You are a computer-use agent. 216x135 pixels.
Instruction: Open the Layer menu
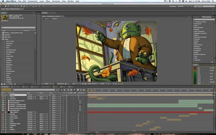coord(42,1)
